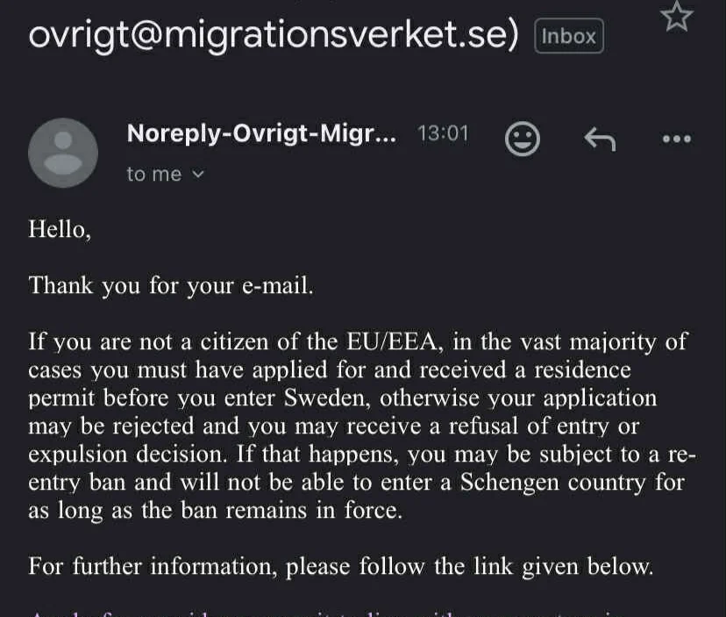Open the partially visible purple link at bottom
726x617 pixels.
tap(263, 612)
